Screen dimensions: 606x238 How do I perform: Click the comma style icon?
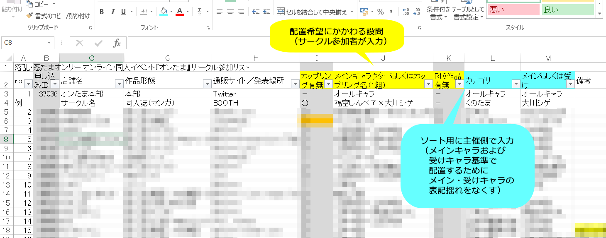coord(391,12)
